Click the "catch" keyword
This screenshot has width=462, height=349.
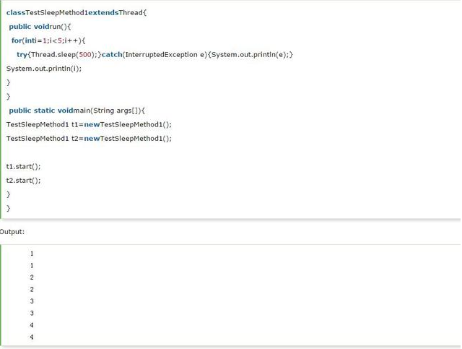click(x=112, y=55)
